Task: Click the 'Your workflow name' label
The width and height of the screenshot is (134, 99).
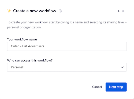Action: [22, 39]
